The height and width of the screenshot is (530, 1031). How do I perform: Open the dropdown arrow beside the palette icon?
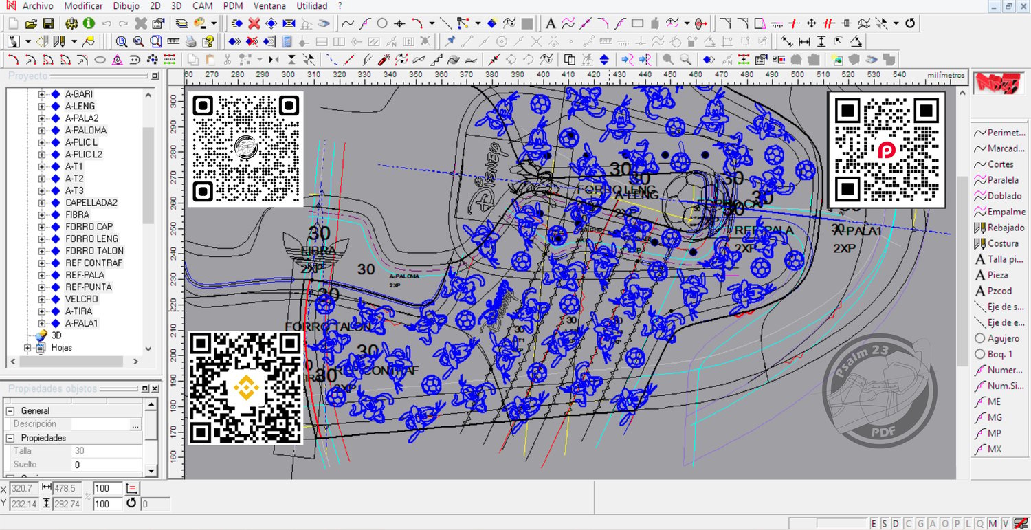[214, 23]
